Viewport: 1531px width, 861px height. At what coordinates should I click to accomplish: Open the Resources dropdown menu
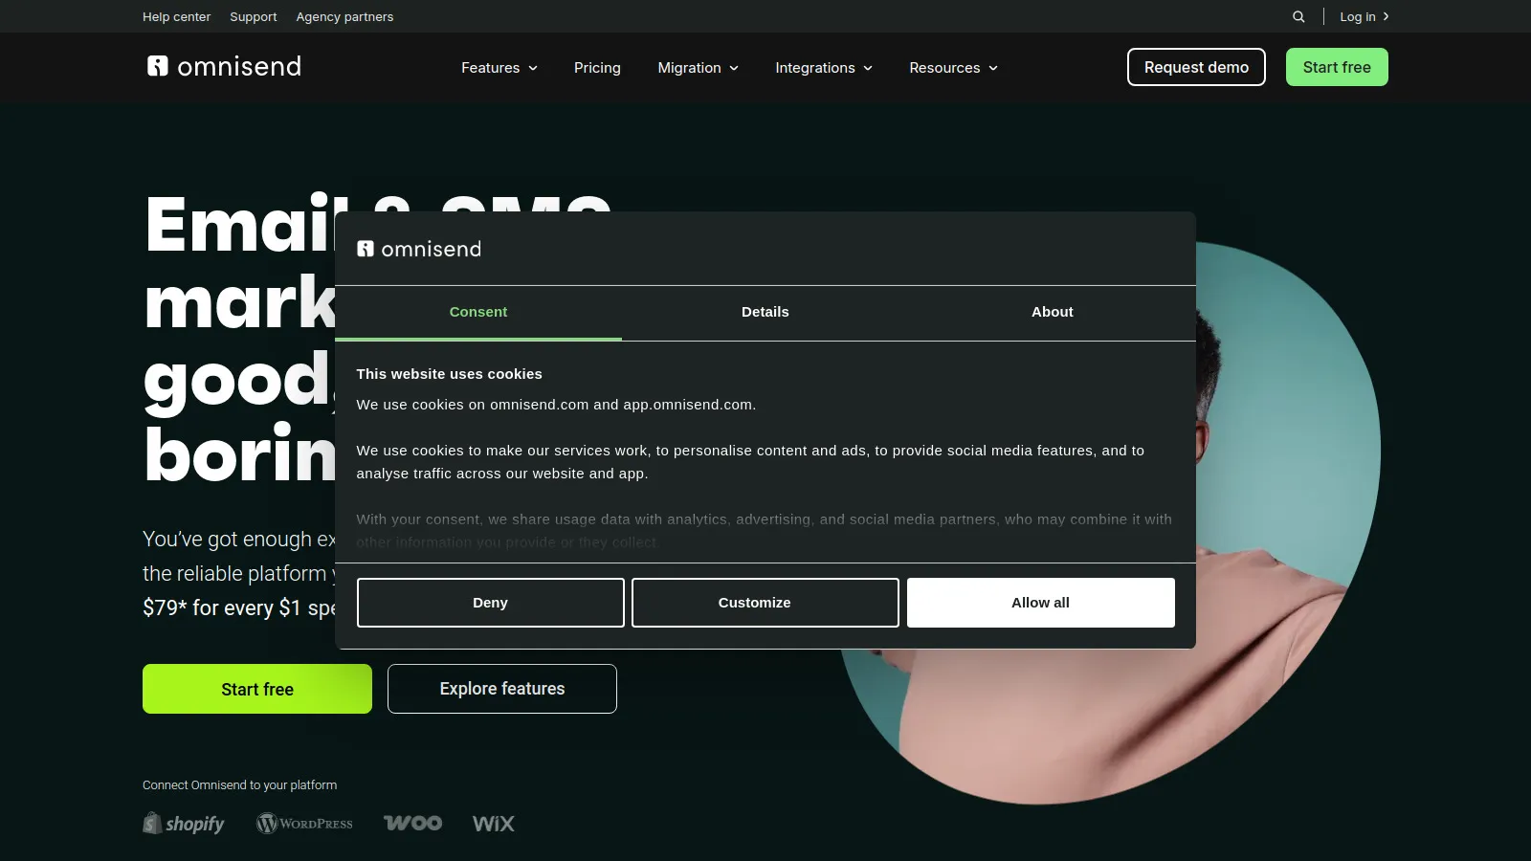(x=953, y=68)
